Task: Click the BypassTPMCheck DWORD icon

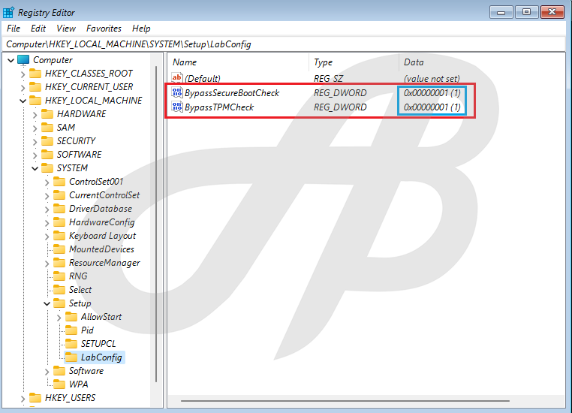Action: [177, 107]
